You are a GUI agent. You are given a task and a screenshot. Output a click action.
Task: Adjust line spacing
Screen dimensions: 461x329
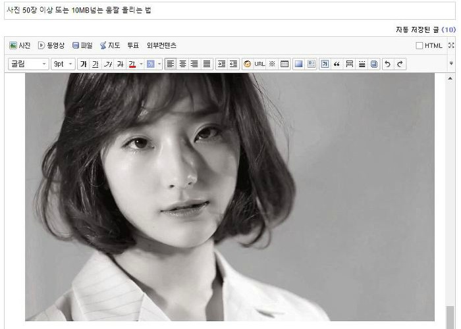coord(362,64)
